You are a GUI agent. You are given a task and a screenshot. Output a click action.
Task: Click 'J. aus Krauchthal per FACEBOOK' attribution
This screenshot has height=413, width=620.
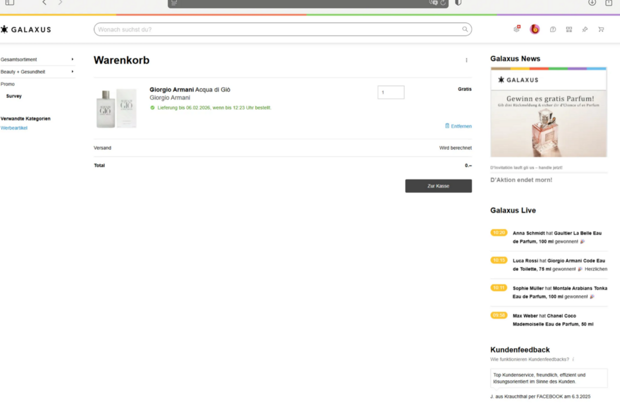pyautogui.click(x=540, y=397)
